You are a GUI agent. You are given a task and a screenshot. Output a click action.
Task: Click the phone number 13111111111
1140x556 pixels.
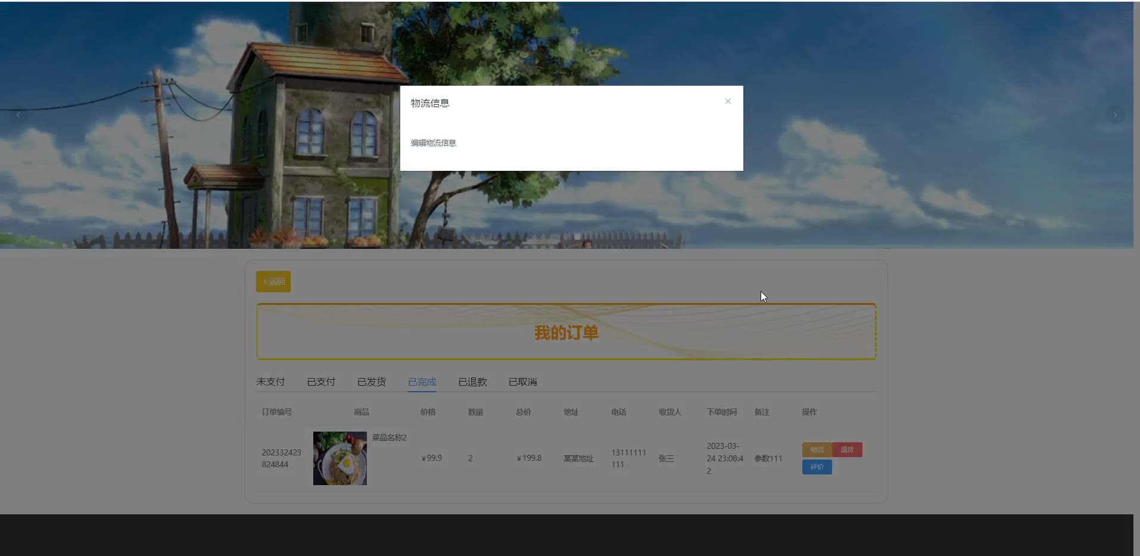[628, 458]
